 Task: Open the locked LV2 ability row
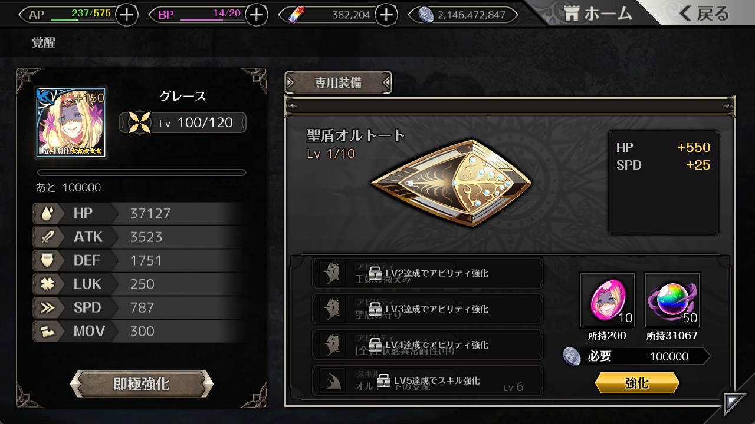[427, 273]
